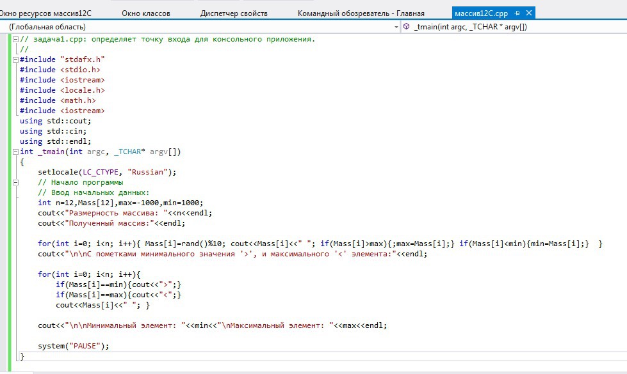Open the (Глобальная область) scope dropdown
627x374 pixels.
395,27
